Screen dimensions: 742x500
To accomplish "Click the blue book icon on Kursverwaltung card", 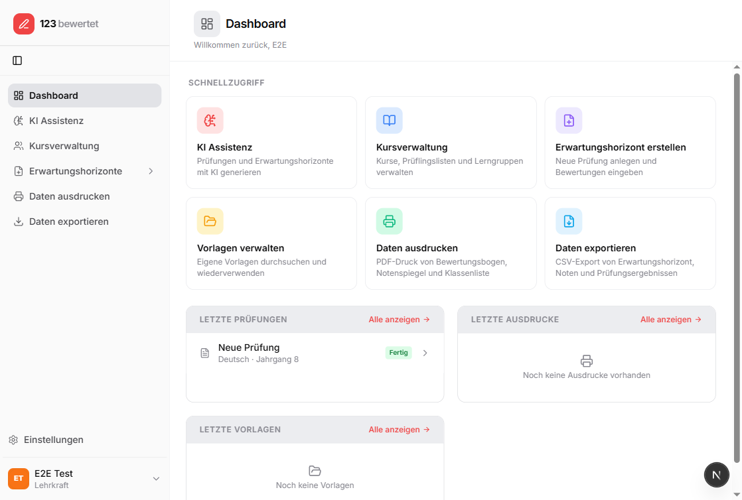I will click(x=390, y=121).
